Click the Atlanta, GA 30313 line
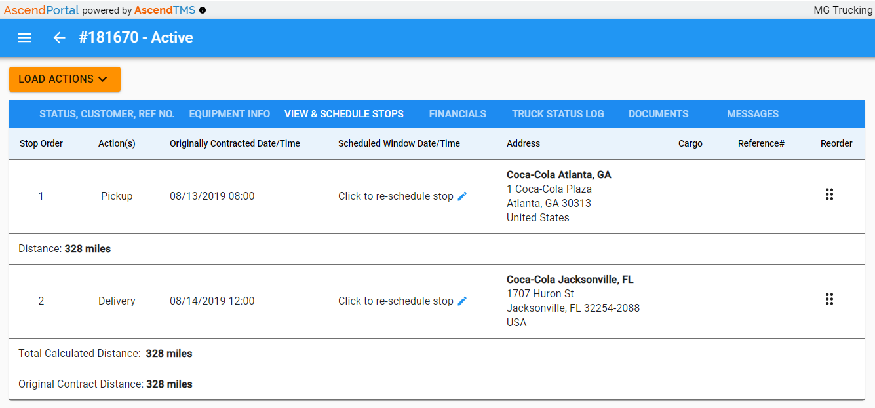875x408 pixels. (x=549, y=203)
